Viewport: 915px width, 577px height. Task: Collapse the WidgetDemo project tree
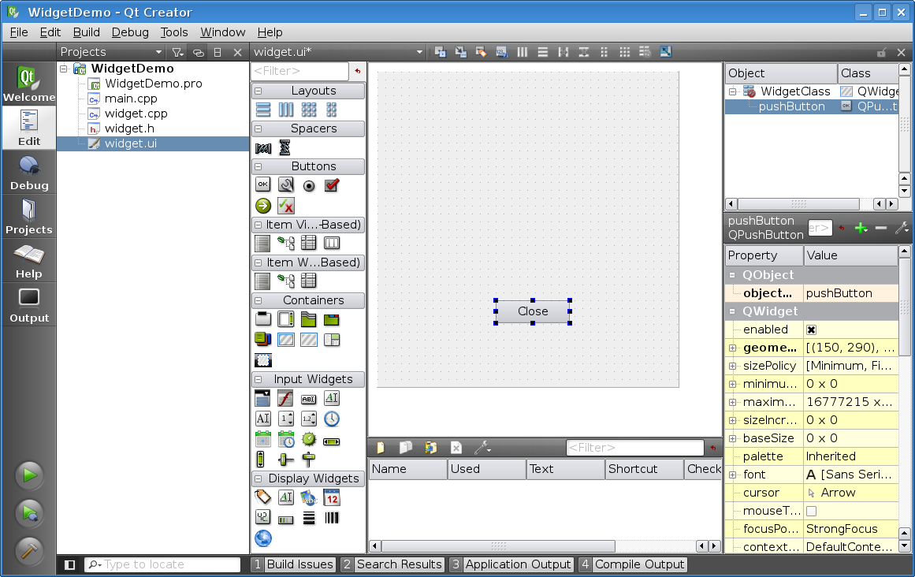(x=64, y=69)
